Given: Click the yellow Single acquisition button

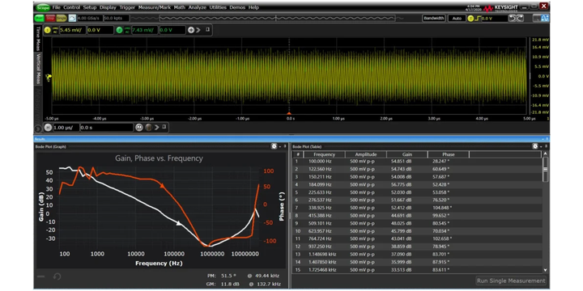Looking at the screenshot, I should [62, 18].
